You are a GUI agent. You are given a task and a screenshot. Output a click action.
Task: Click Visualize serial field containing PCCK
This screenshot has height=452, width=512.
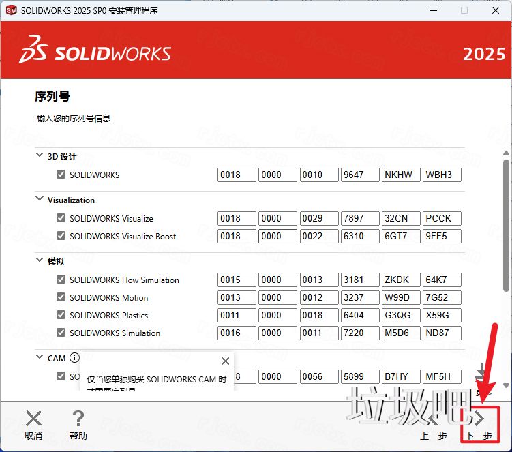click(442, 218)
